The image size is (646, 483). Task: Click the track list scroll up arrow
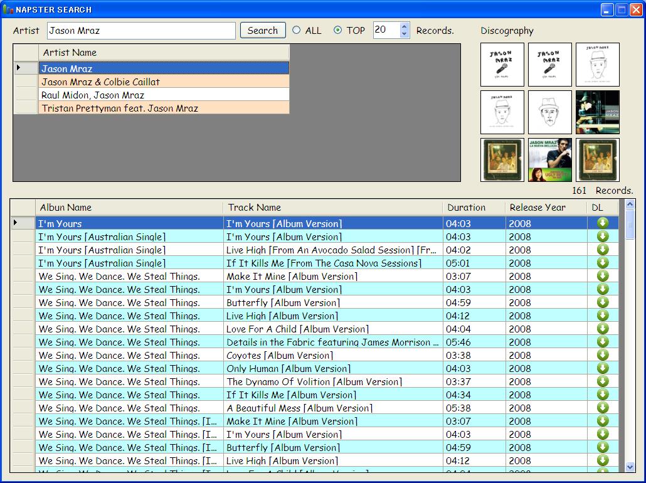pyautogui.click(x=630, y=204)
